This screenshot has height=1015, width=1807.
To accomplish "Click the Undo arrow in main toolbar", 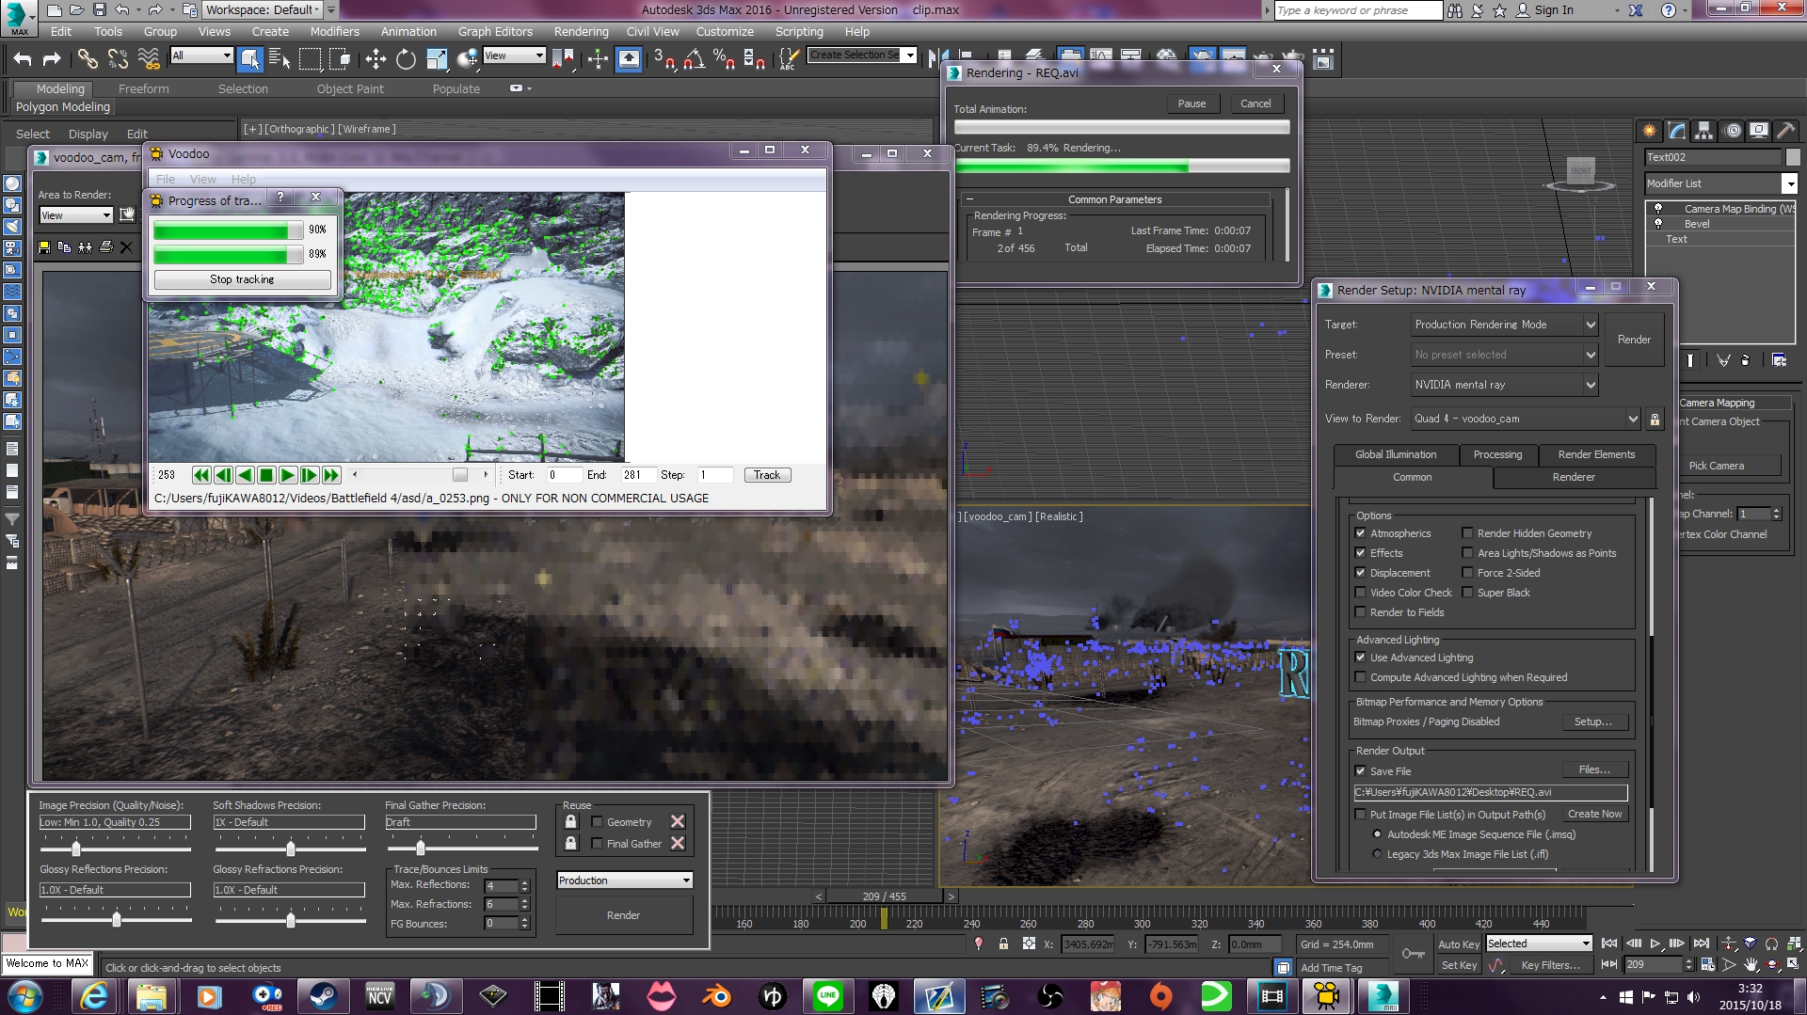I will click(23, 59).
